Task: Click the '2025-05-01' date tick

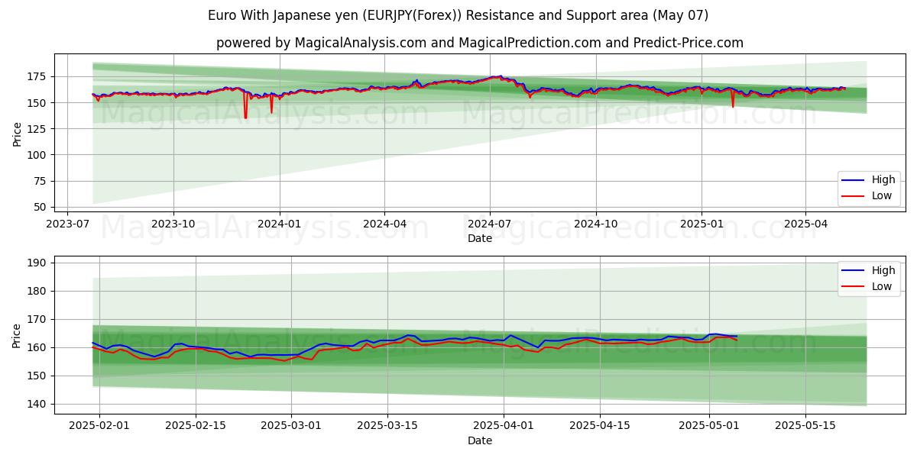Action: click(709, 426)
